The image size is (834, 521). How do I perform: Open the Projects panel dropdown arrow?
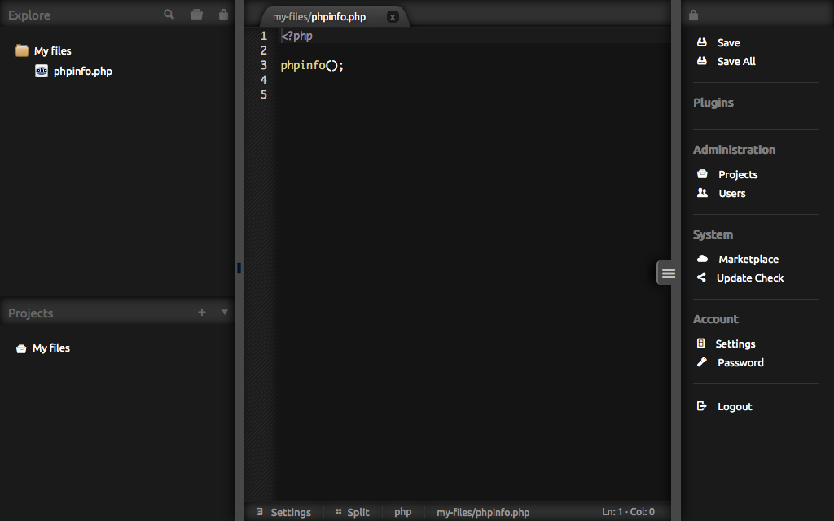coord(224,313)
